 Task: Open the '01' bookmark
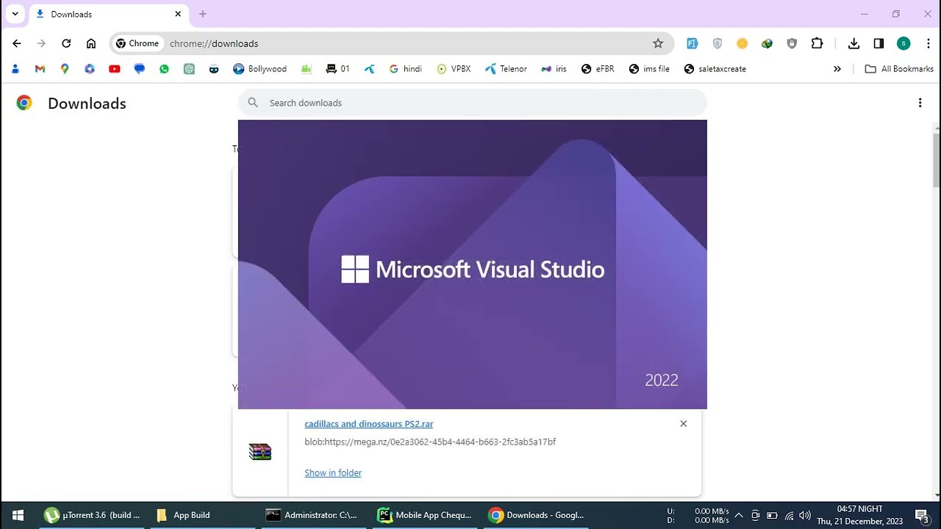(x=337, y=69)
